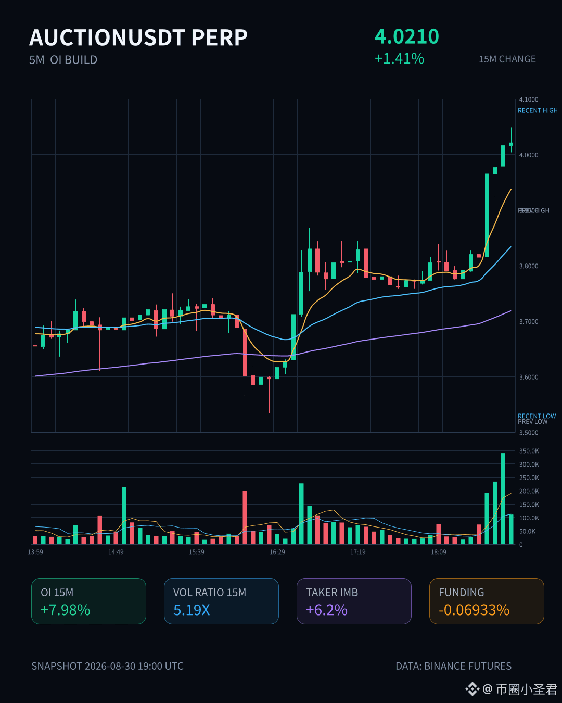This screenshot has height=703, width=562.
Task: Click the 350.0K volume axis label
Action: click(529, 451)
